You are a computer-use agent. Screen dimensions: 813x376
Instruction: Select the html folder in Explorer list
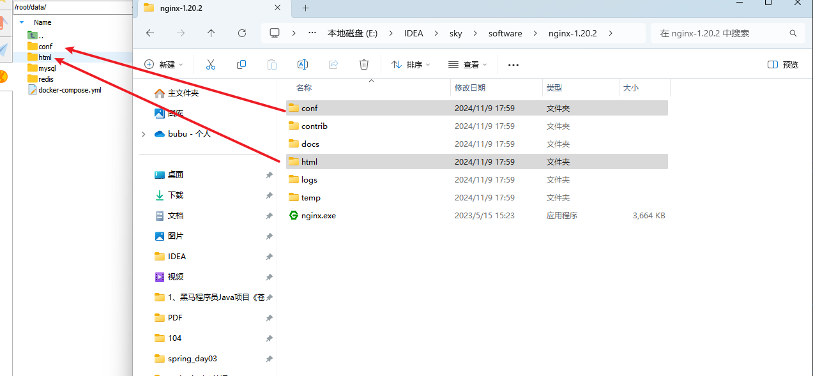[x=477, y=162]
